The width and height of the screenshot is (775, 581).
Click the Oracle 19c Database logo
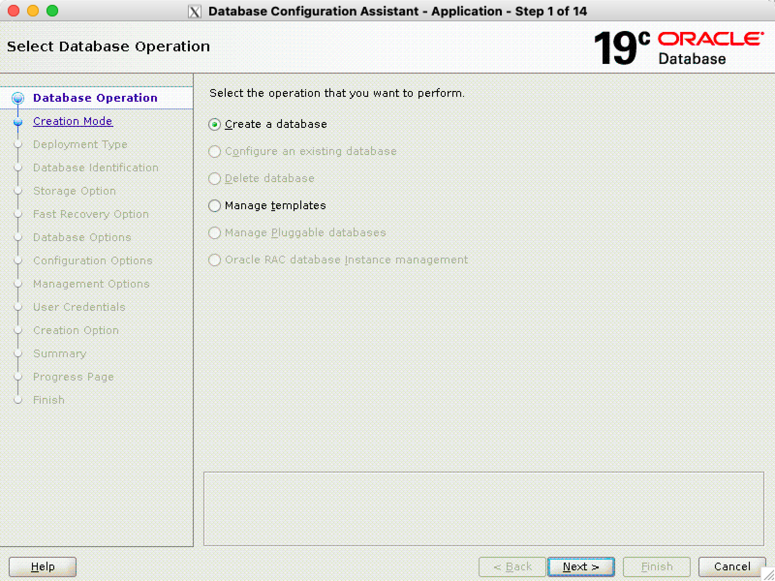678,47
